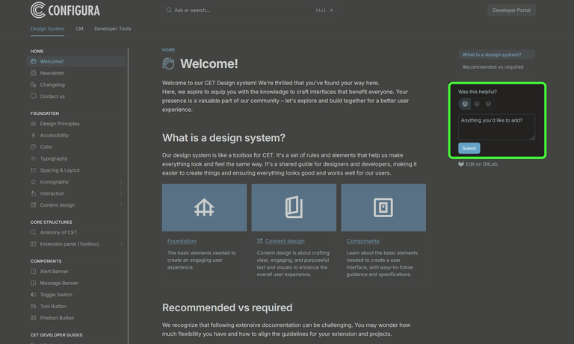Expand the Iconography sidebar section
This screenshot has width=574, height=344.
[121, 182]
